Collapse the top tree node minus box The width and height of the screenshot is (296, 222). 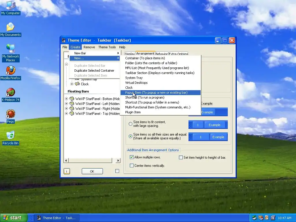(x=66, y=64)
